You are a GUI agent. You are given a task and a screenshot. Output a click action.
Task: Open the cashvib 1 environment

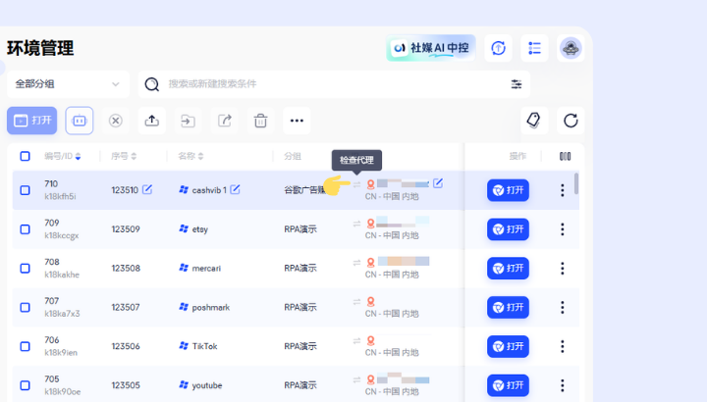tap(508, 190)
